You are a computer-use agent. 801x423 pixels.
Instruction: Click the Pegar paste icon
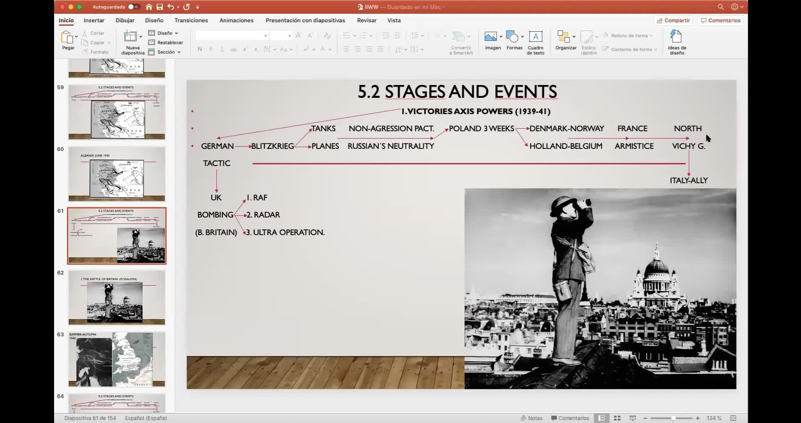(67, 38)
